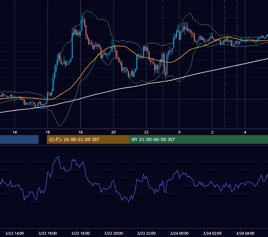Click the ロンドン 16:00-21:00 JST session bar
This screenshot has width=268, height=237.
pos(88,139)
